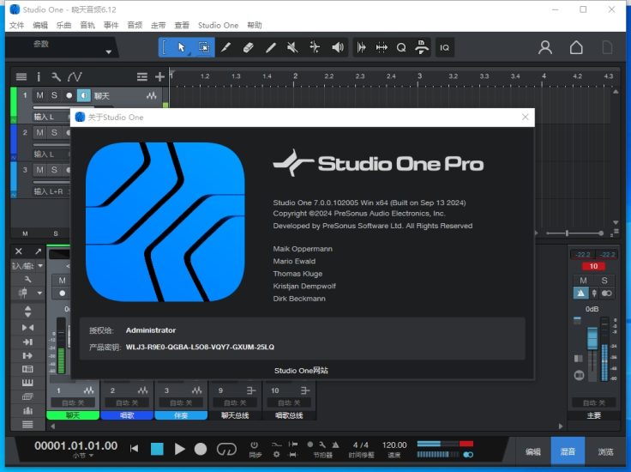
Task: Solo the Main output channel
Action: [604, 281]
